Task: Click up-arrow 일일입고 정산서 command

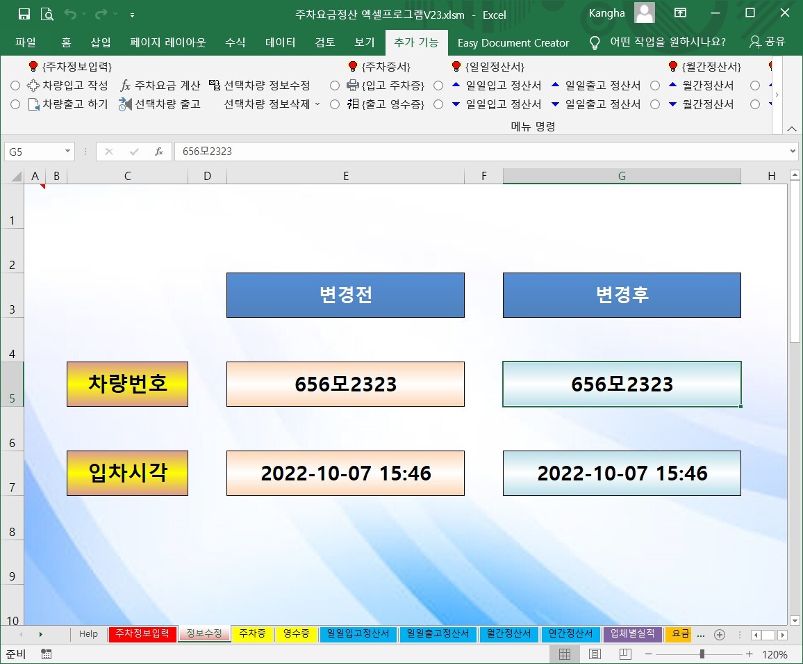Action: [496, 85]
